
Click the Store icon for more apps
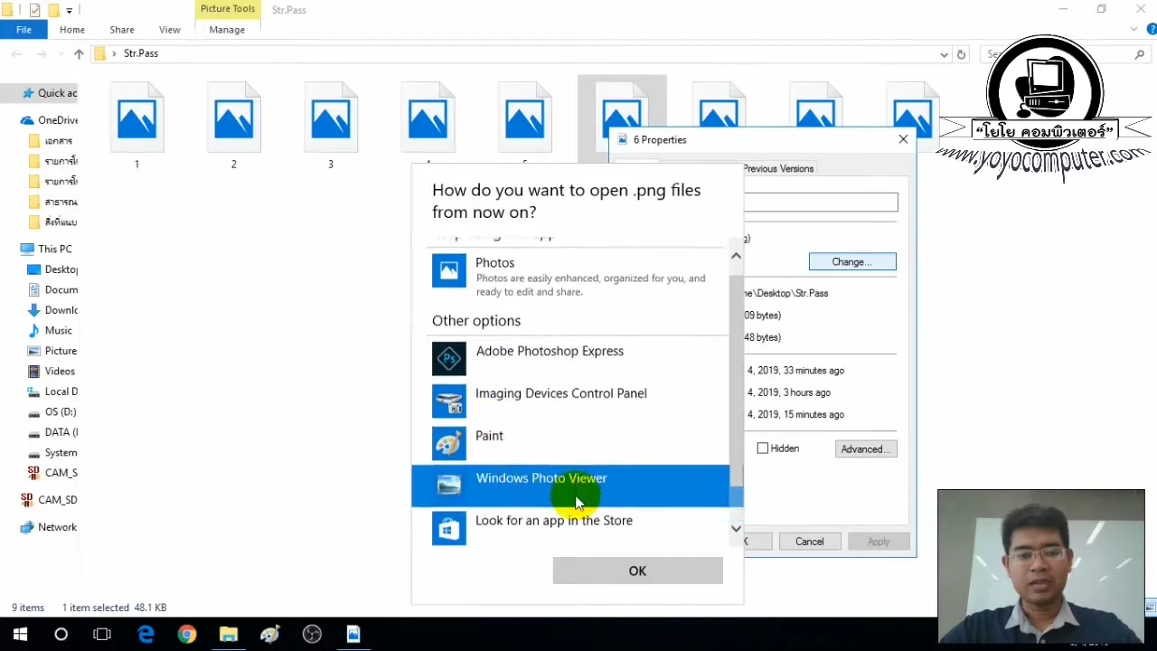coord(449,528)
